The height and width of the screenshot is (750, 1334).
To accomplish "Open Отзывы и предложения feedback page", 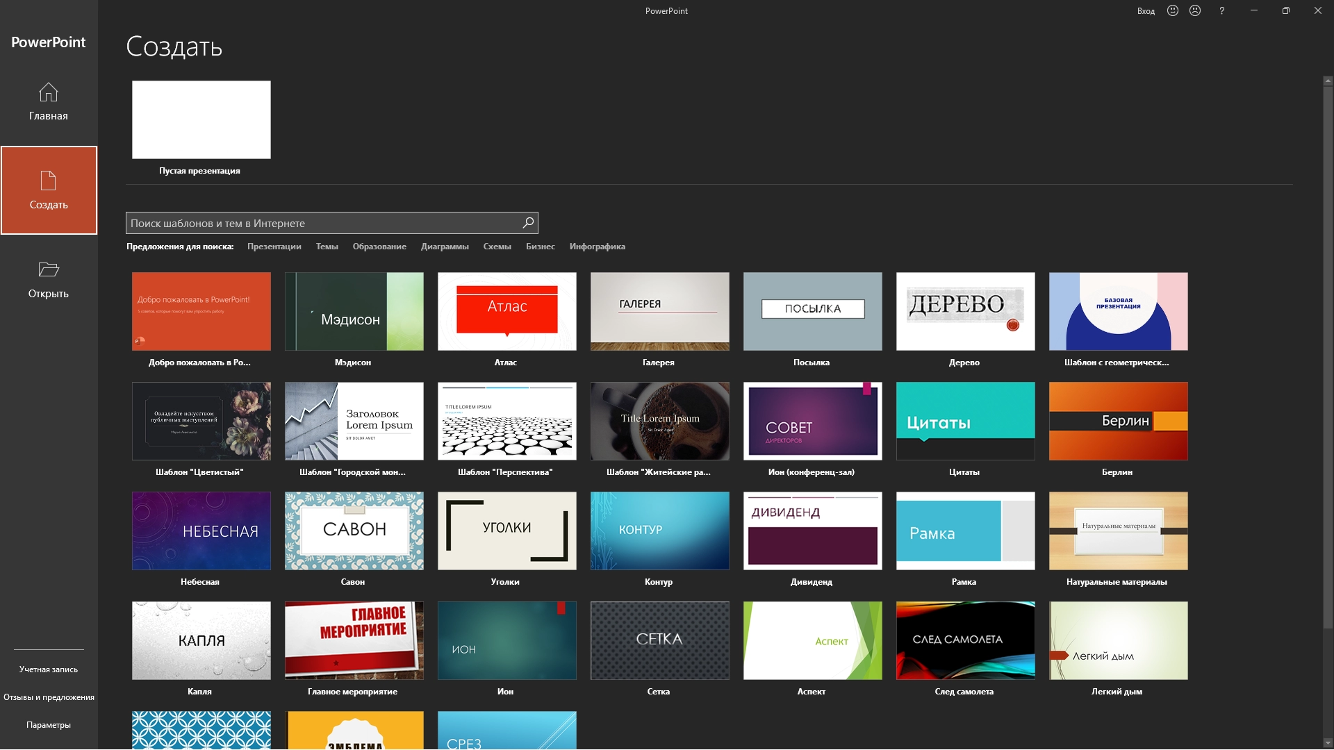I will (49, 697).
